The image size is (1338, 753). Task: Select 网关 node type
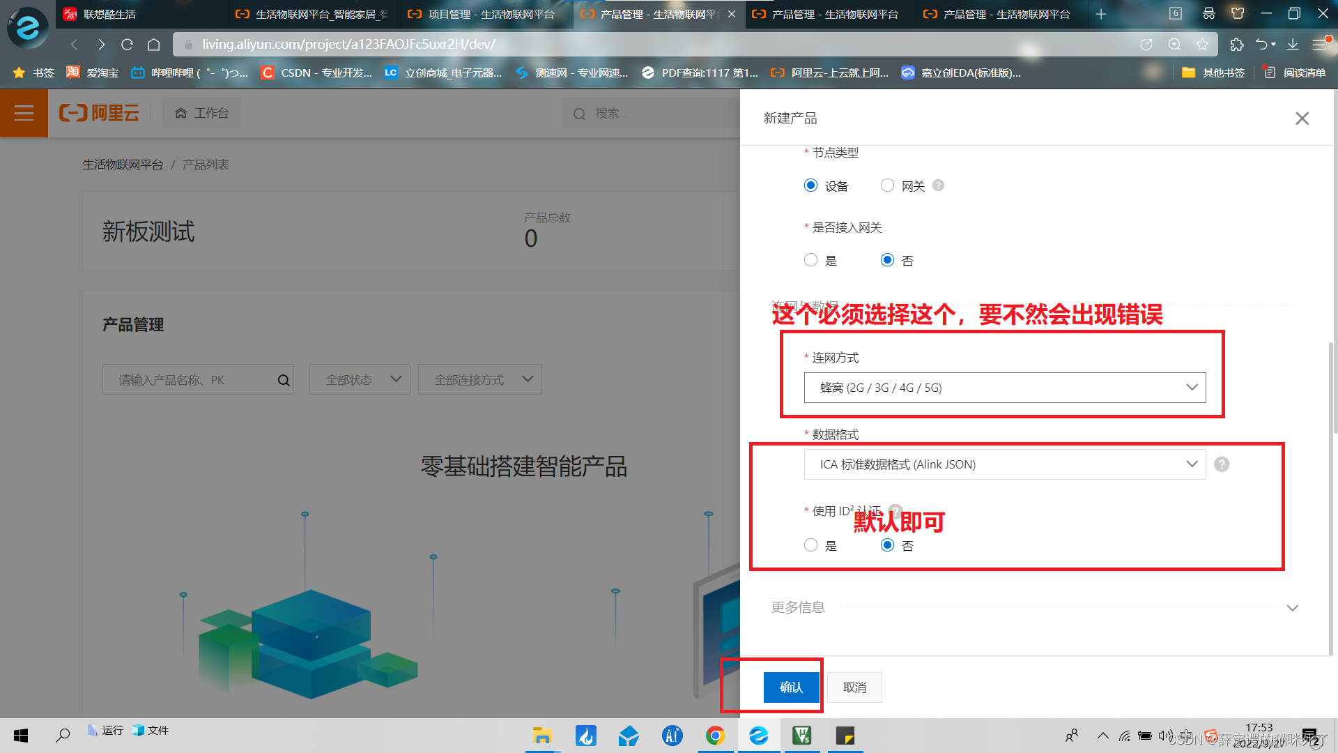[887, 185]
